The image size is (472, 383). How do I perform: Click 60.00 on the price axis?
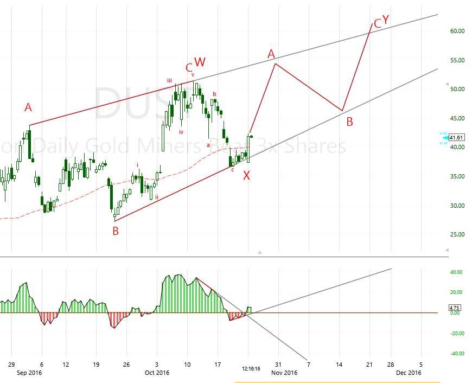point(457,31)
